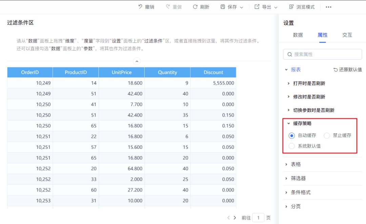Click the 刷新 text button
This screenshot has height=224, width=366.
pyautogui.click(x=205, y=7)
